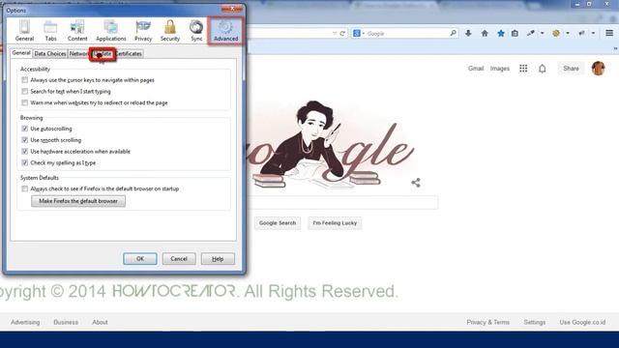Click the yellow gear add-on toolbar icon
Screen dimensions: 619x348
click(x=556, y=34)
